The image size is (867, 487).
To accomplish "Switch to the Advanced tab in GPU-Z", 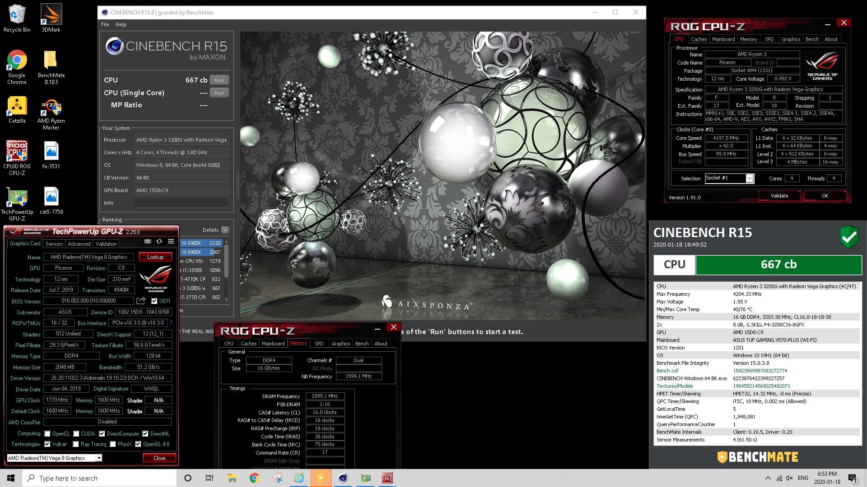I will click(x=79, y=244).
